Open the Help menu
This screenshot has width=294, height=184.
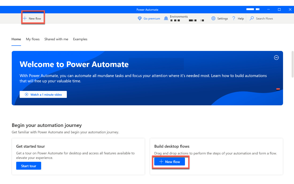(238, 18)
